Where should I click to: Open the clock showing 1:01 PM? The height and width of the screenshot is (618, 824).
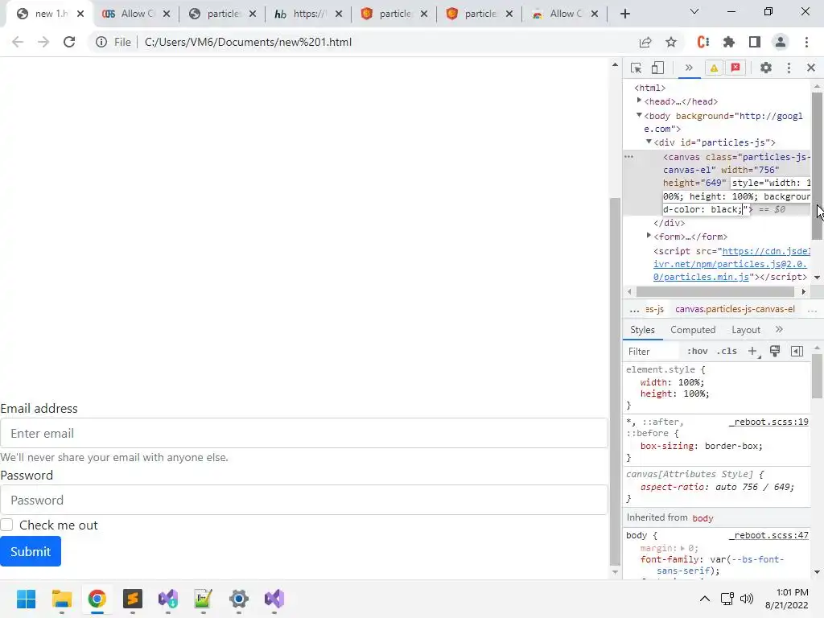pos(787,599)
